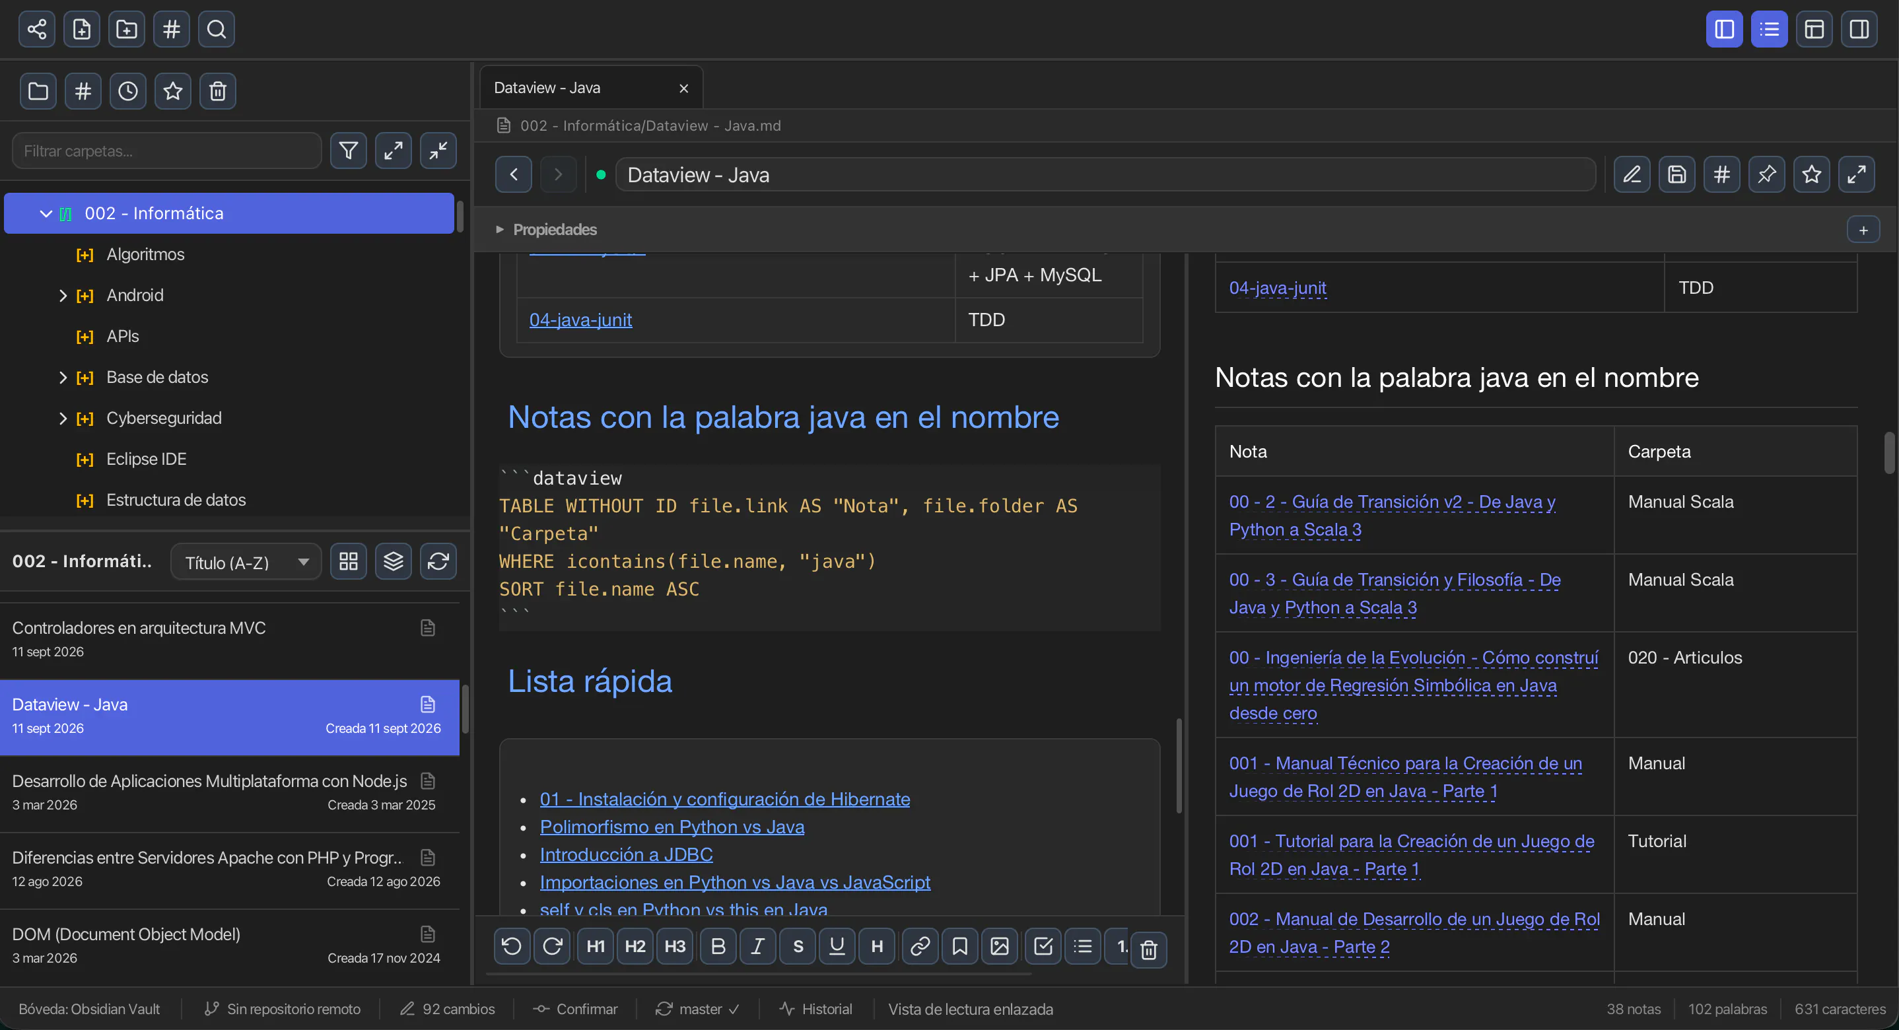Undo the last edit in editor toolbar

point(512,946)
